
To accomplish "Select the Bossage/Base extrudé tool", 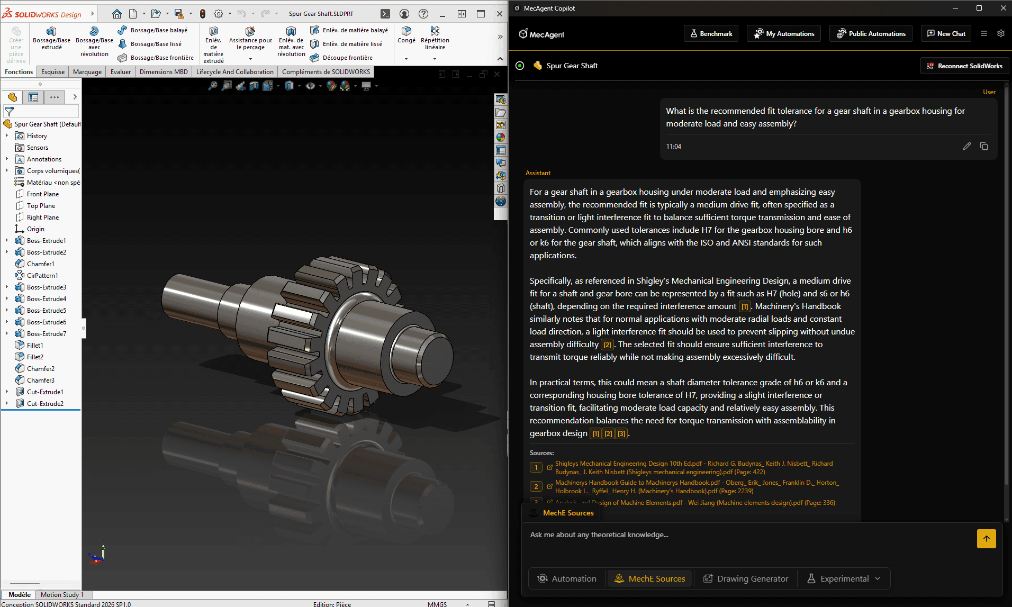I will (51, 37).
